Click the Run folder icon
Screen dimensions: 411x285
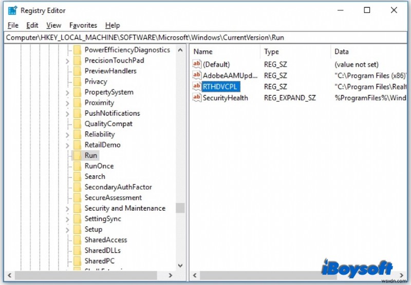(x=78, y=155)
